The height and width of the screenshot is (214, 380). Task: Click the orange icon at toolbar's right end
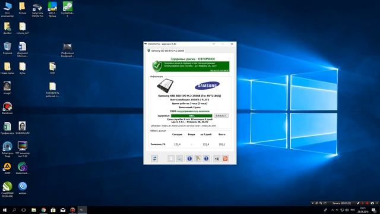tap(225, 159)
